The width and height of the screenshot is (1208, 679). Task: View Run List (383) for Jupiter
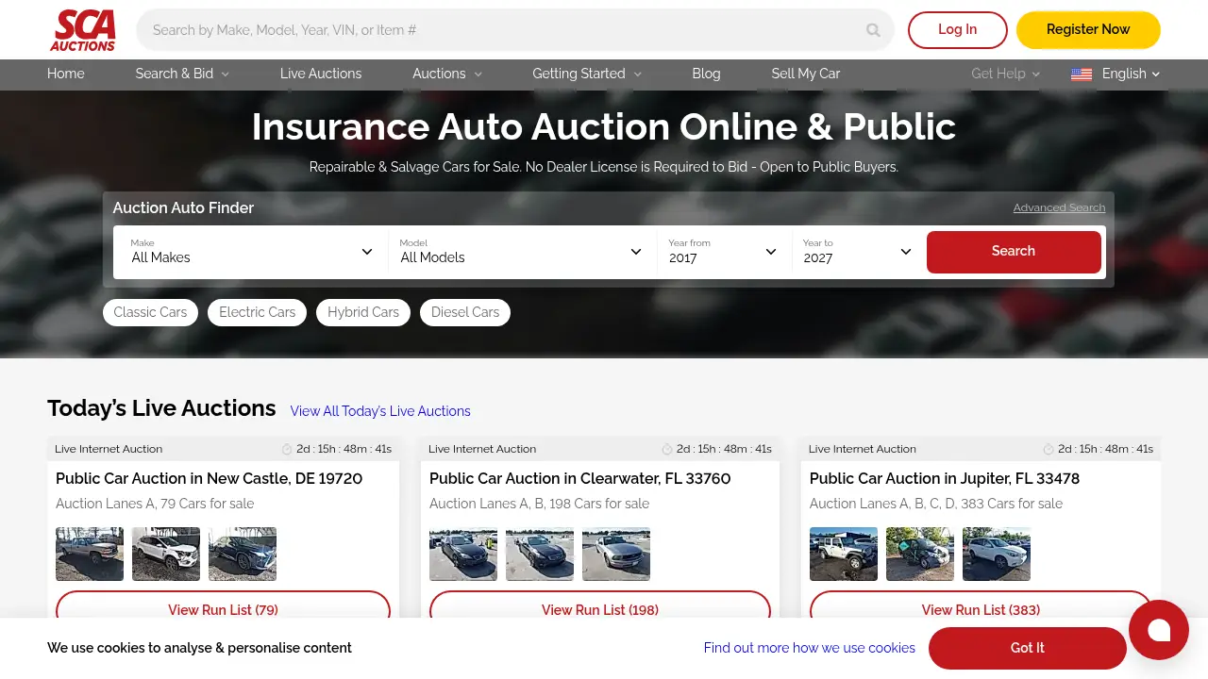[x=981, y=609]
